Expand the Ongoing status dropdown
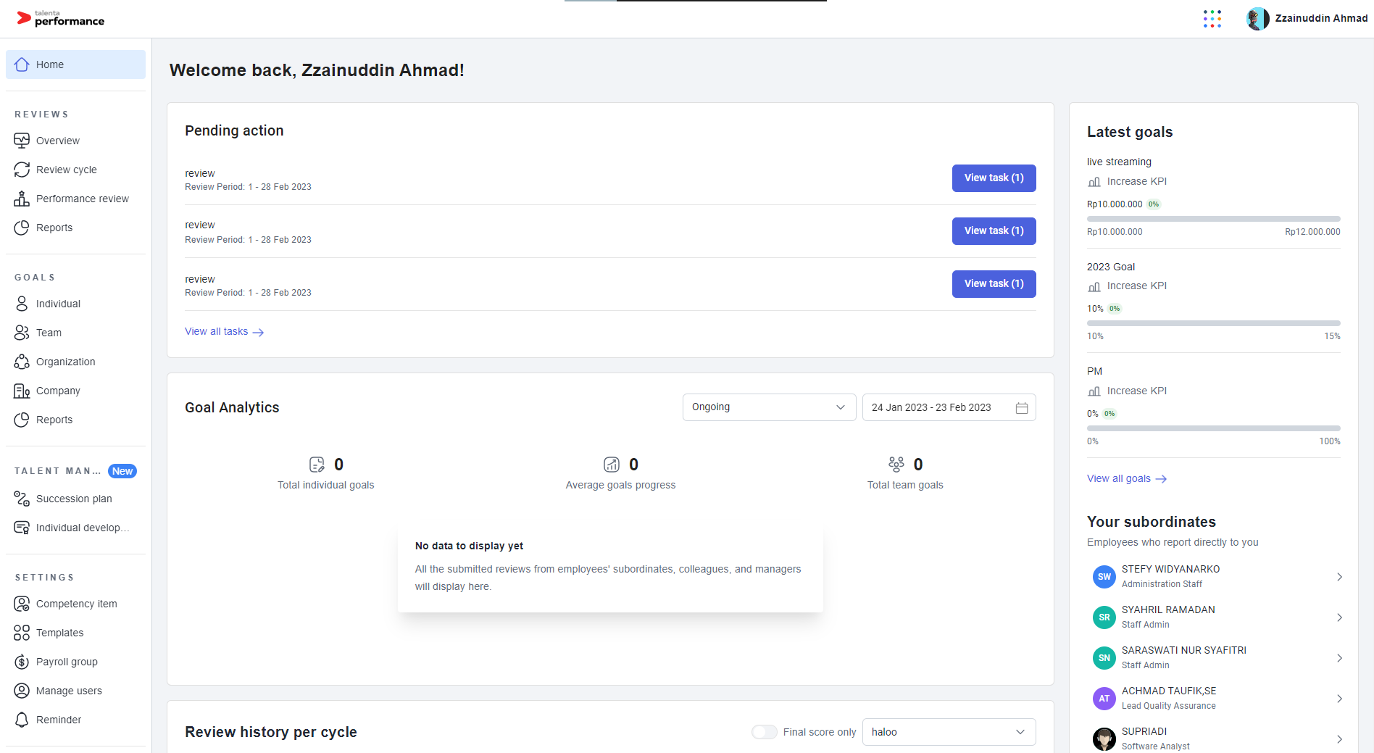The width and height of the screenshot is (1374, 753). click(769, 407)
